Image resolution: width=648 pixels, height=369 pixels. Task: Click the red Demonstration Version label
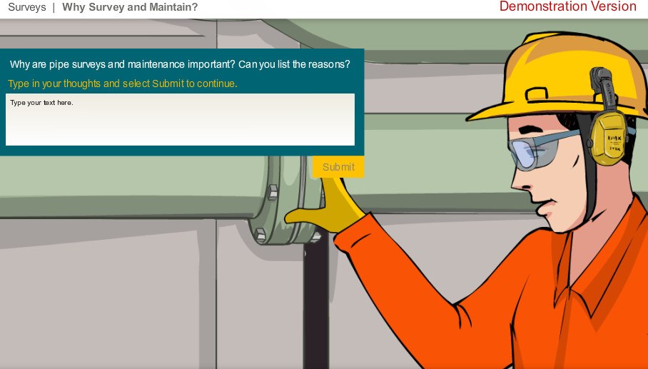(567, 7)
